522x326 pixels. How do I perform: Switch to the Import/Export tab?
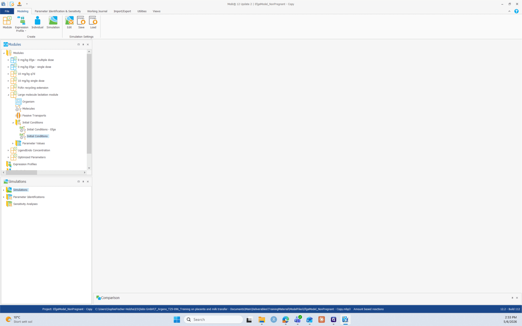(x=122, y=11)
